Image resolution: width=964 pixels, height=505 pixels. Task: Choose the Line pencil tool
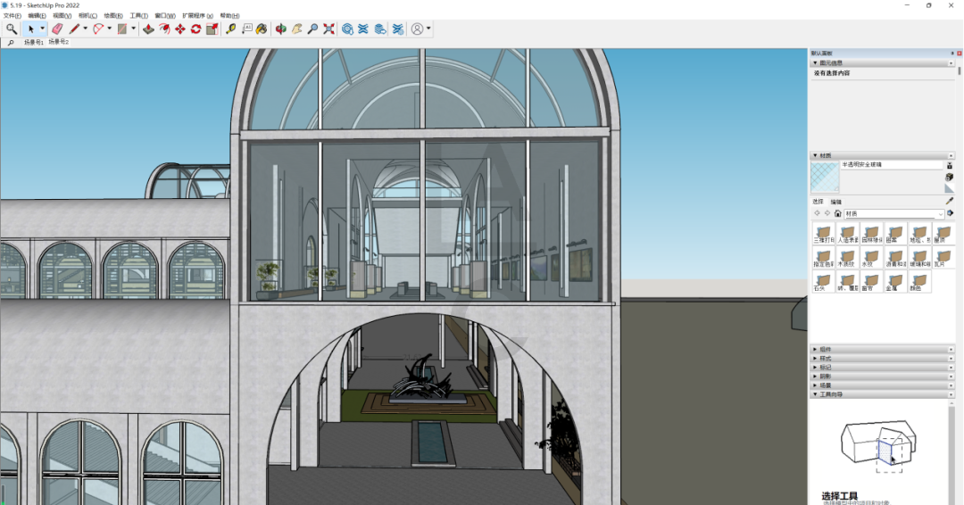(x=74, y=29)
